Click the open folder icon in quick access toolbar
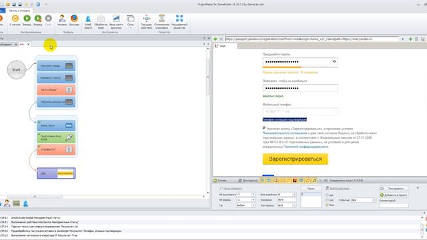 coord(8,5)
